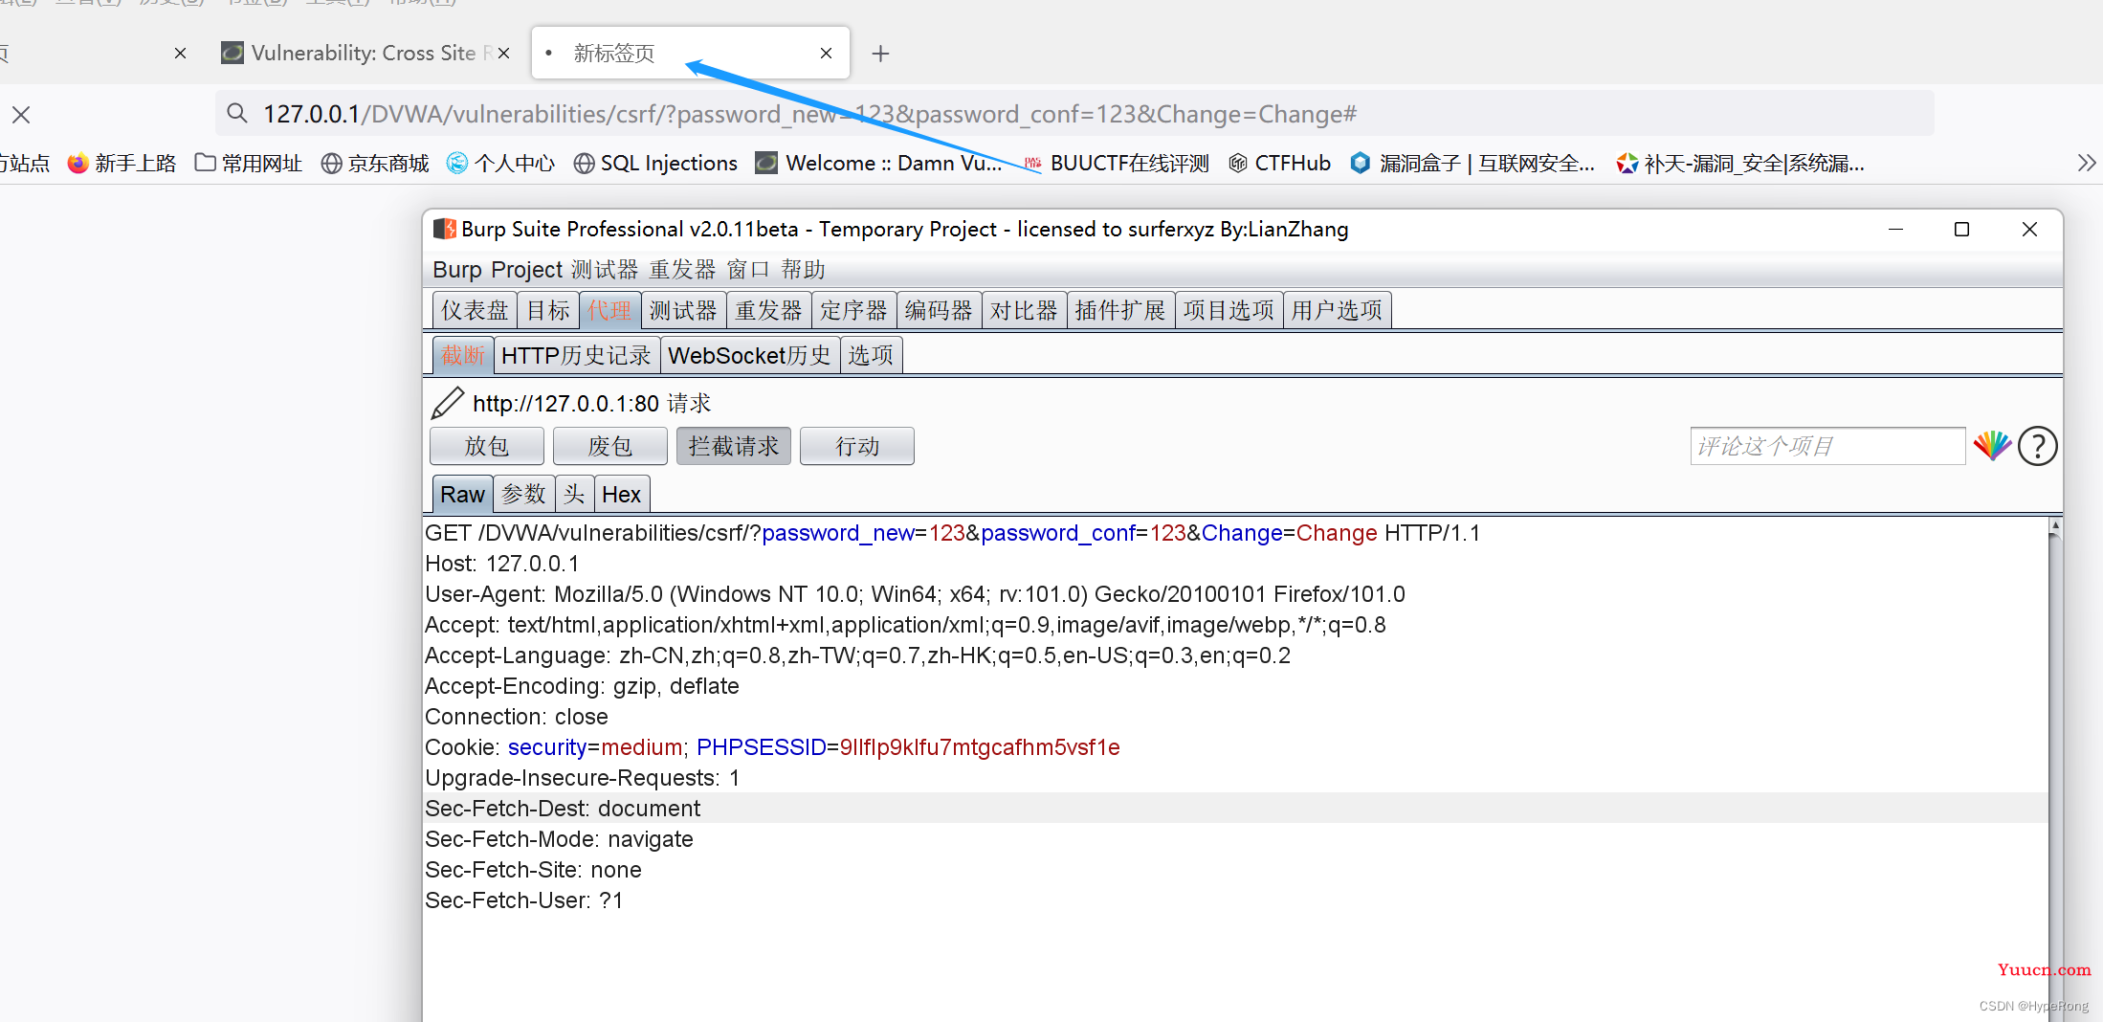
Task: Open Welcome :: Damn Vu... bookmark
Action: click(x=878, y=164)
